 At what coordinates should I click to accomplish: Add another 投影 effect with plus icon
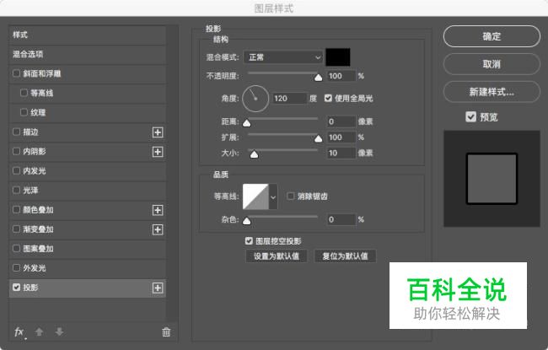click(158, 288)
